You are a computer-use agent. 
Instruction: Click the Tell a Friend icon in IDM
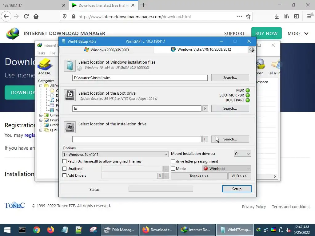click(x=276, y=64)
